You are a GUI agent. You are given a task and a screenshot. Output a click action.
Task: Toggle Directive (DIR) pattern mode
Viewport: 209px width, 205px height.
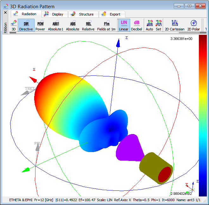point(26,25)
